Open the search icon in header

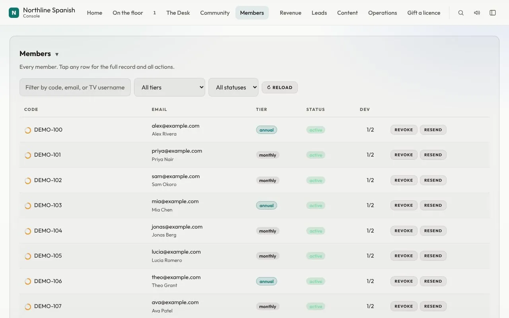tap(461, 13)
